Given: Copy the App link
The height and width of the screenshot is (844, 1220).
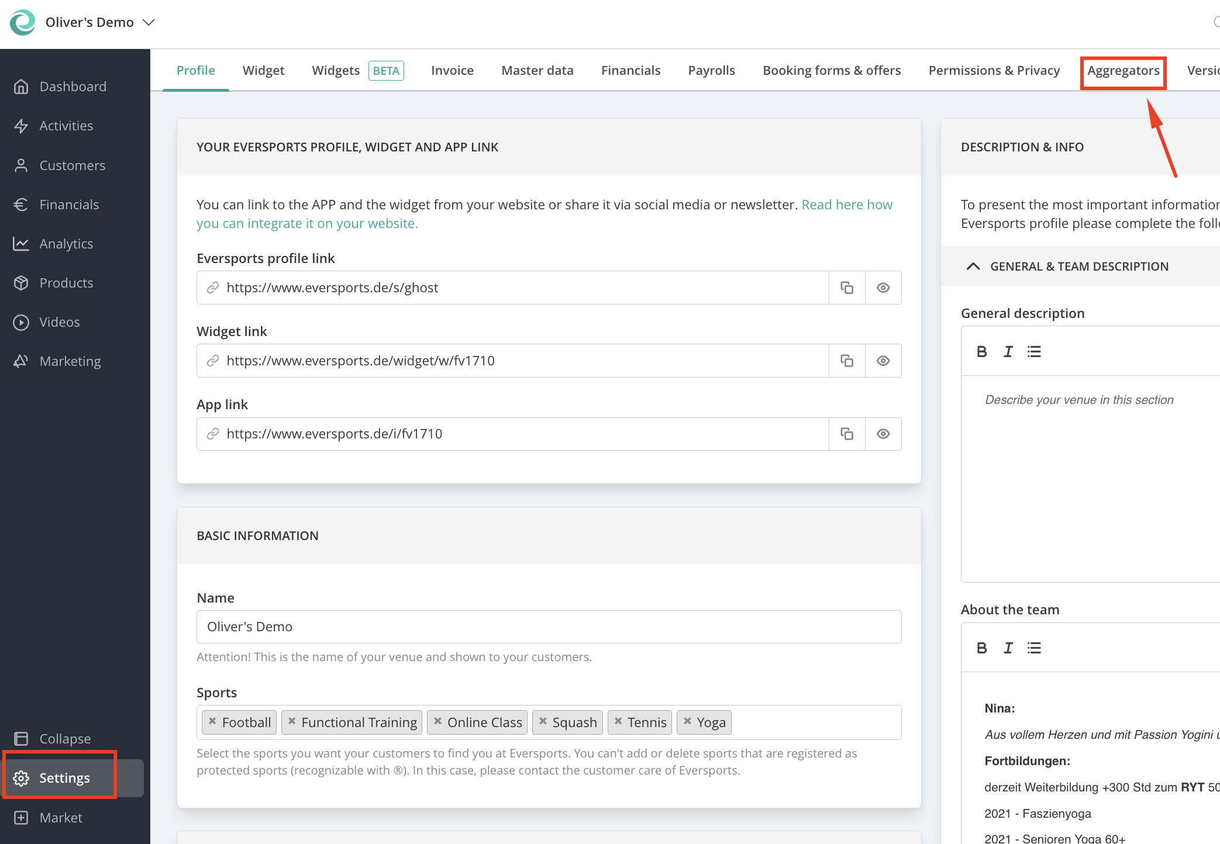Looking at the screenshot, I should click(x=847, y=434).
